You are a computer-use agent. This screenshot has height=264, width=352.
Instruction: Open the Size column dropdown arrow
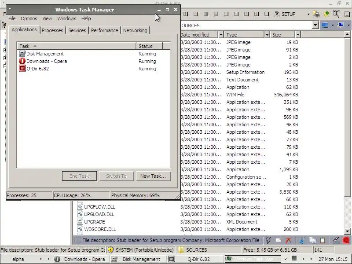click(x=298, y=35)
